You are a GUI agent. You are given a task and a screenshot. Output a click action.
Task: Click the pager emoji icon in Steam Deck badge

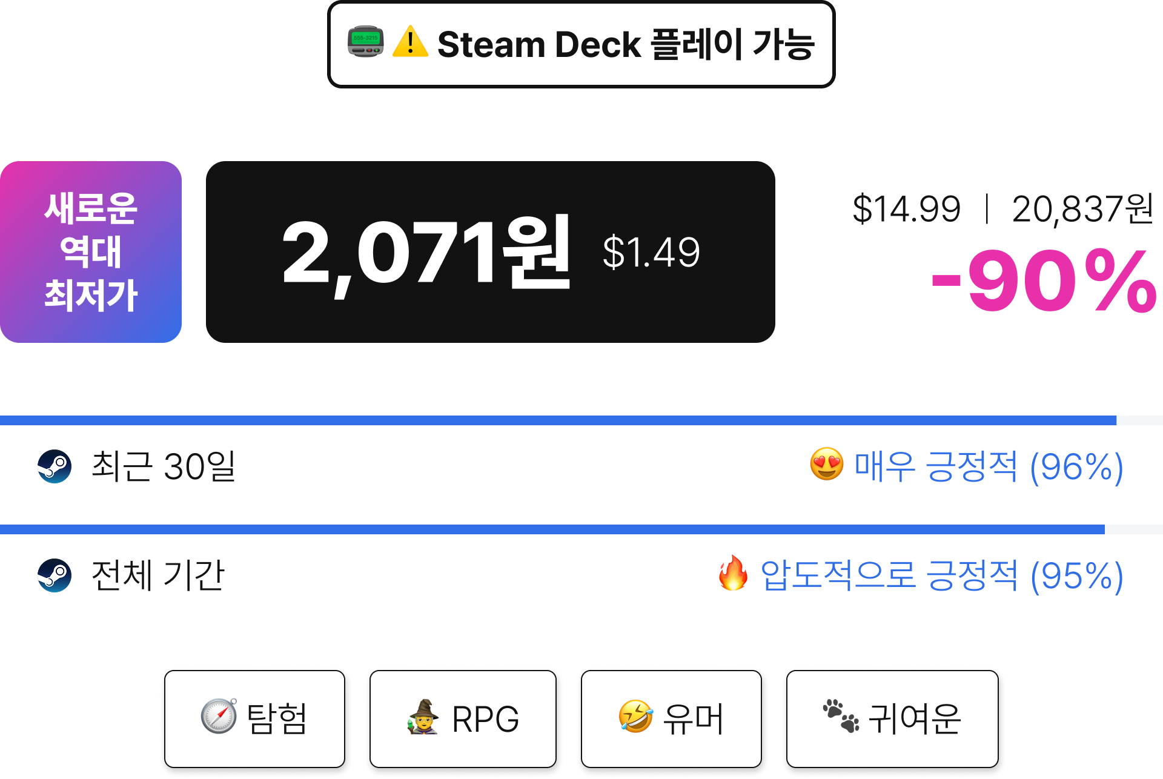pyautogui.click(x=365, y=42)
